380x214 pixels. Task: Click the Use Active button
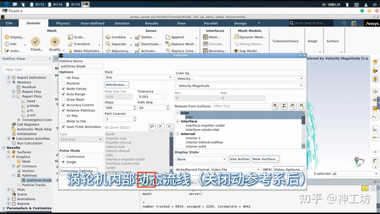[x=239, y=159]
